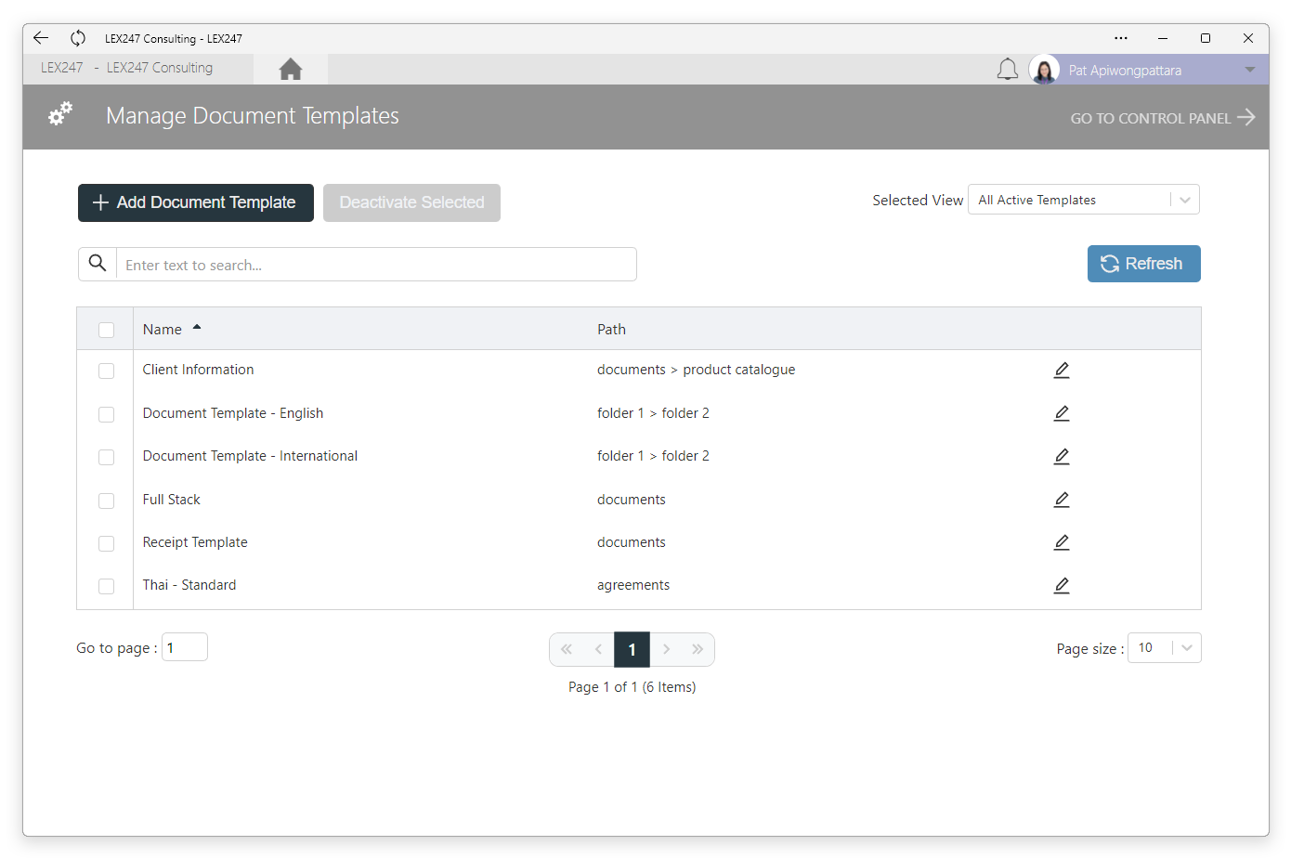1291x859 pixels.
Task: Go to next page in the pager
Action: click(666, 649)
